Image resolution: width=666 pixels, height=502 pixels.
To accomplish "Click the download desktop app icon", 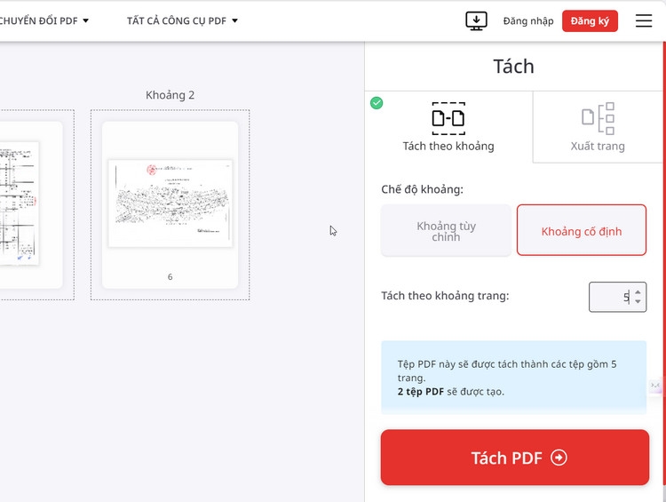I will coord(476,20).
